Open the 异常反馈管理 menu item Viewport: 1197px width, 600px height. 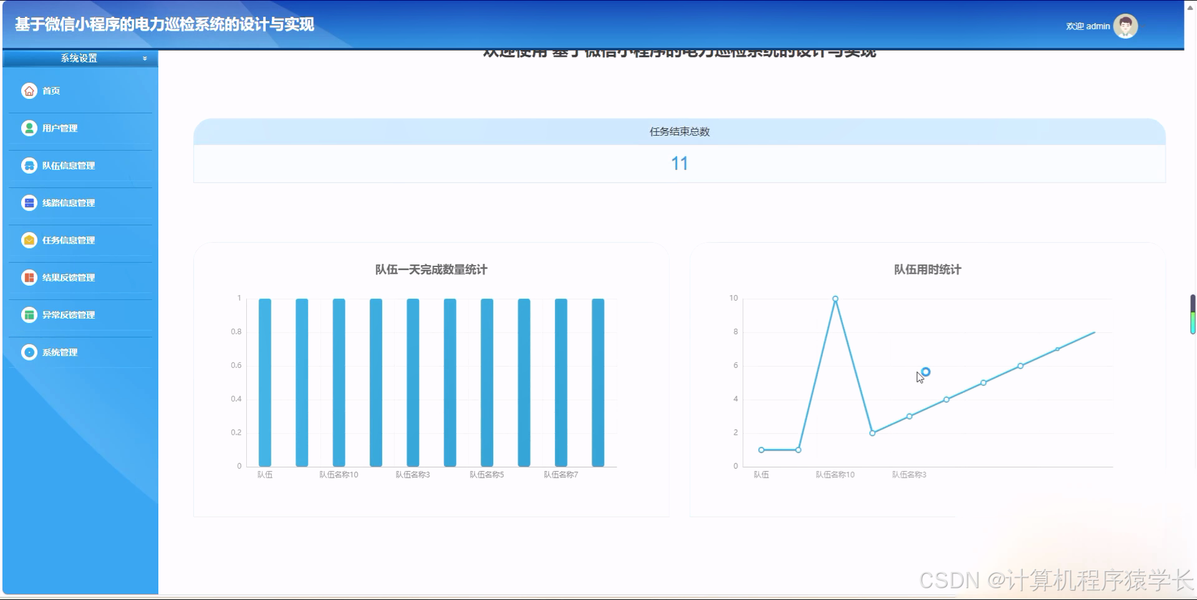(x=80, y=316)
